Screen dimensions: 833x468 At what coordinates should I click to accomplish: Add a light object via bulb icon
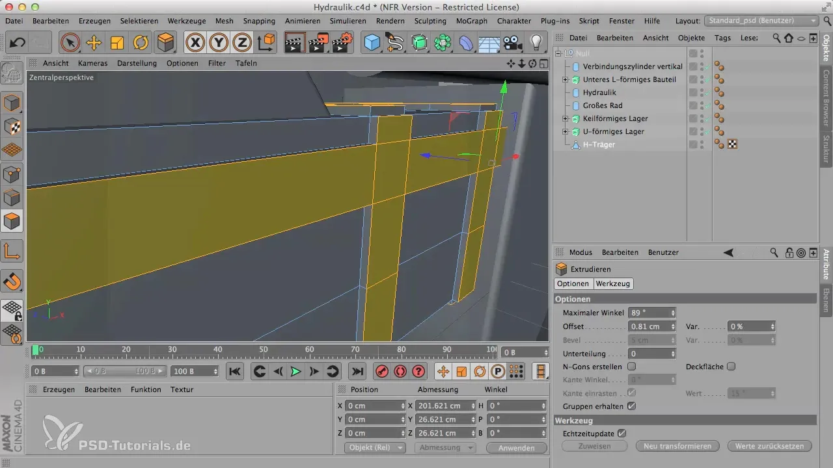pyautogui.click(x=536, y=43)
